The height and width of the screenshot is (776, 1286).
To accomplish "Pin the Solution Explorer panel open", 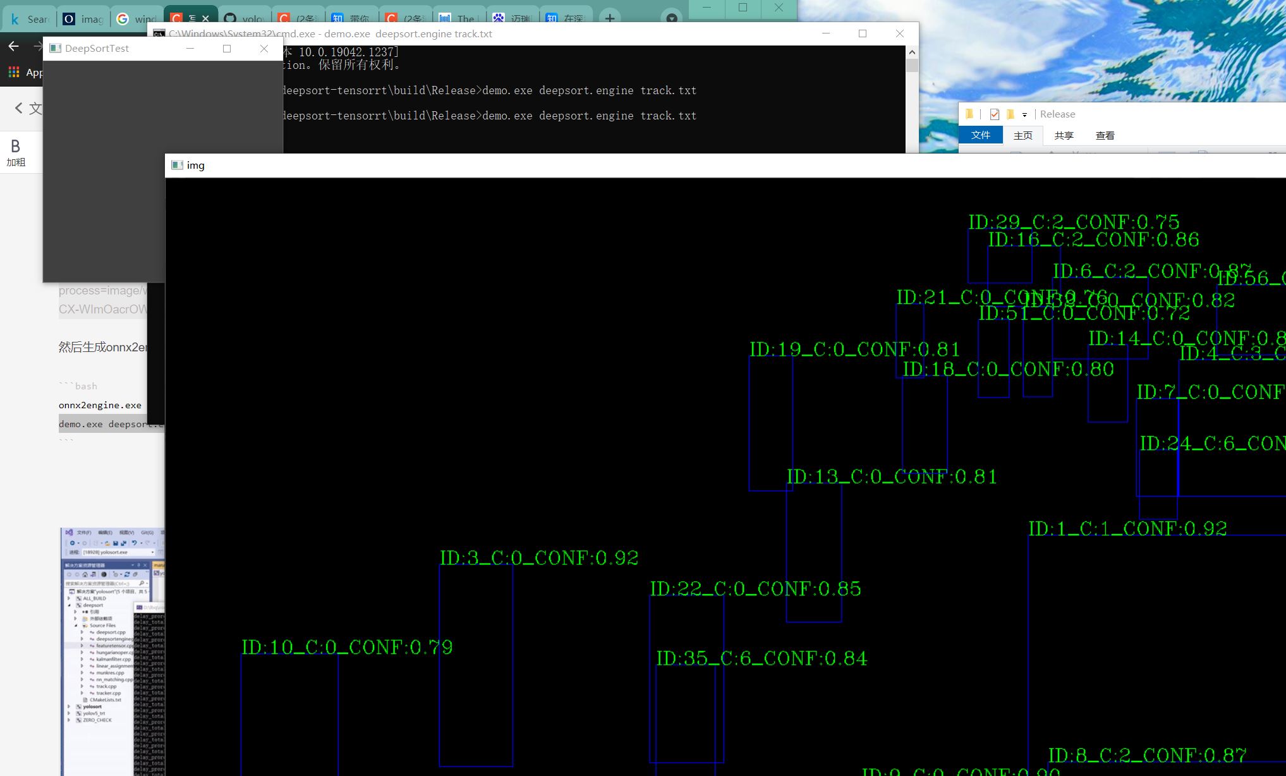I will coord(139,564).
